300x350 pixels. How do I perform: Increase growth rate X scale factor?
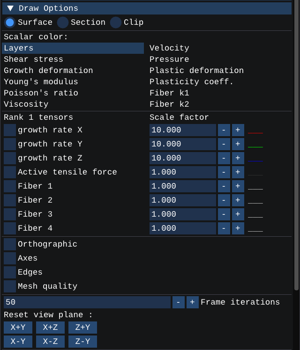click(238, 130)
